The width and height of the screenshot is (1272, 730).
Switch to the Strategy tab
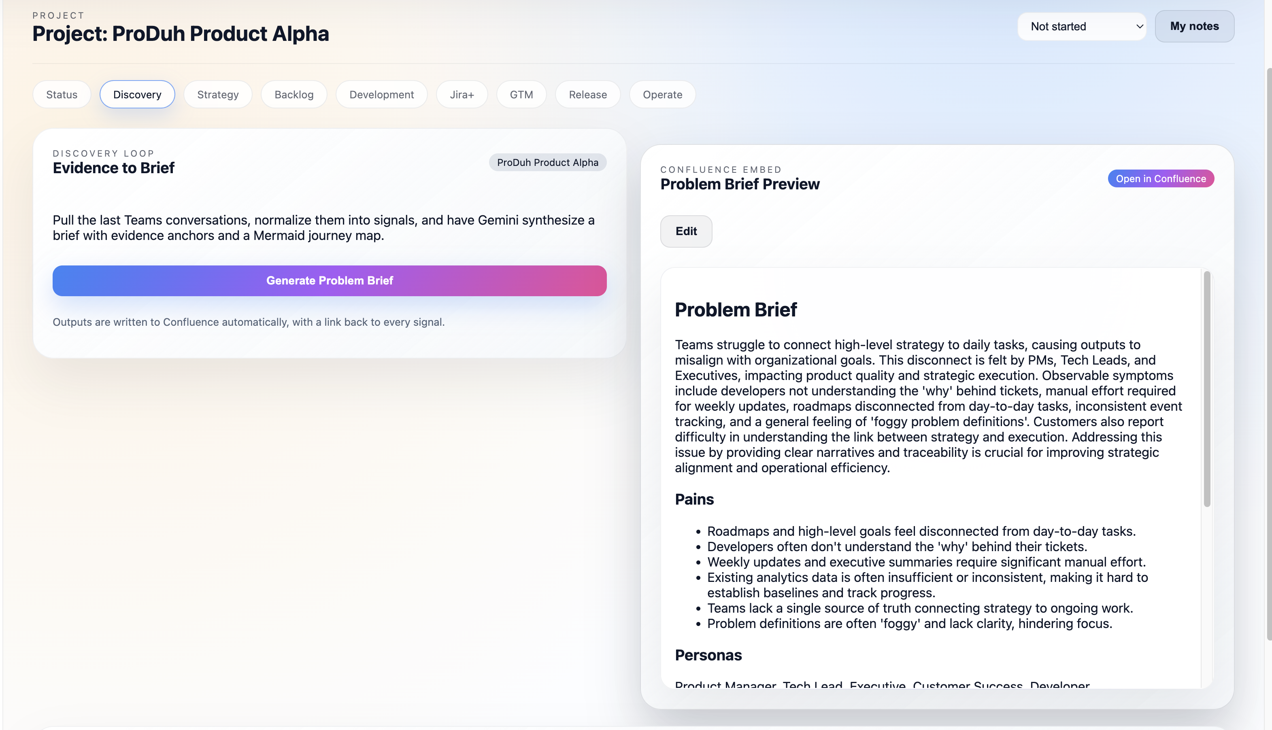[218, 94]
